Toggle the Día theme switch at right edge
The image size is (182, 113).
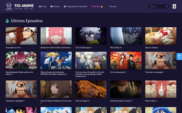click(179, 56)
